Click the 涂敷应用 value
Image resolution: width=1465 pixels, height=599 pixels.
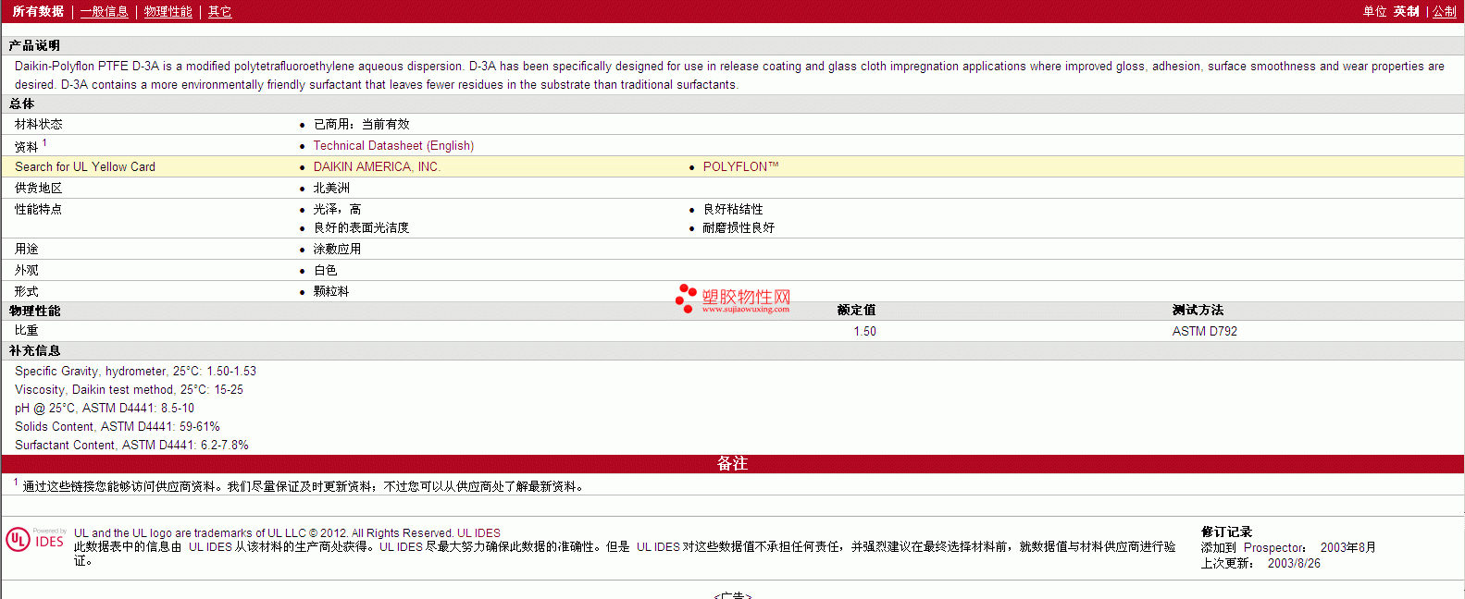(x=337, y=250)
